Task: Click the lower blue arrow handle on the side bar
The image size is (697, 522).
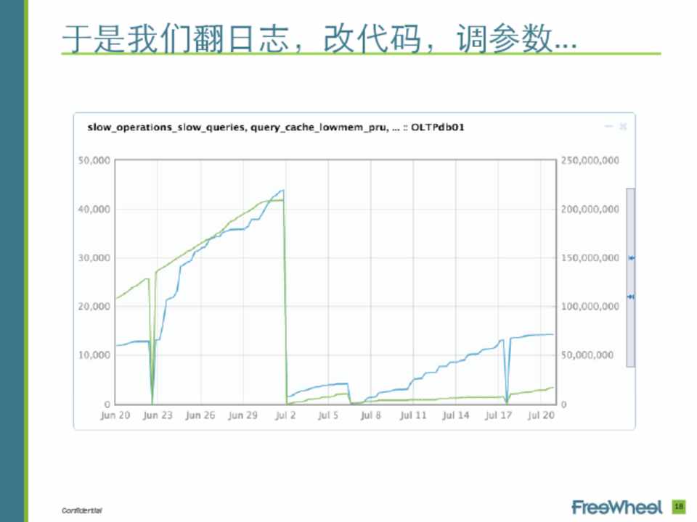Action: [x=631, y=297]
